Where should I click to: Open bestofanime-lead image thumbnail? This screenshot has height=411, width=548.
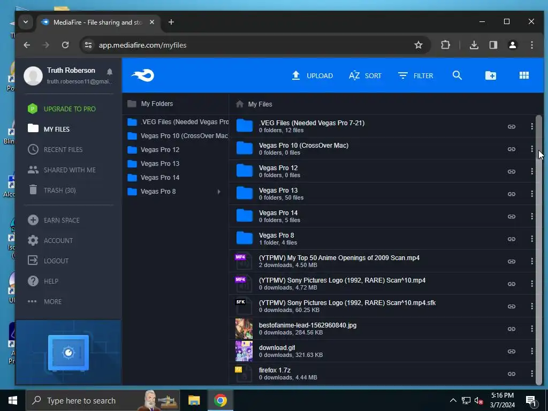244,329
